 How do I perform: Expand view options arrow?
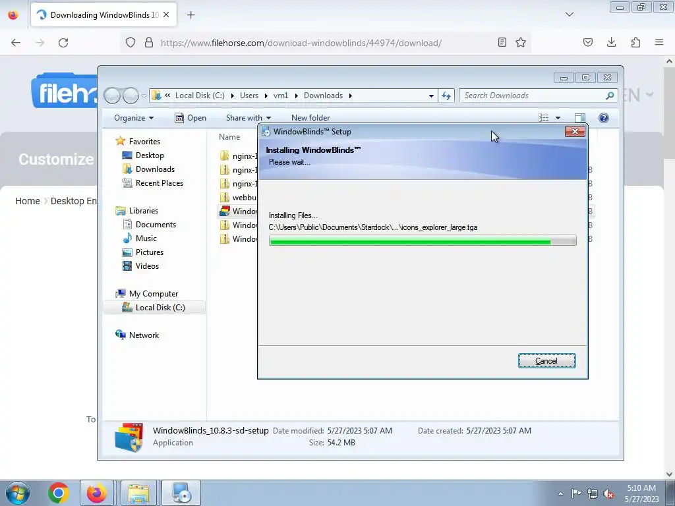pos(558,118)
